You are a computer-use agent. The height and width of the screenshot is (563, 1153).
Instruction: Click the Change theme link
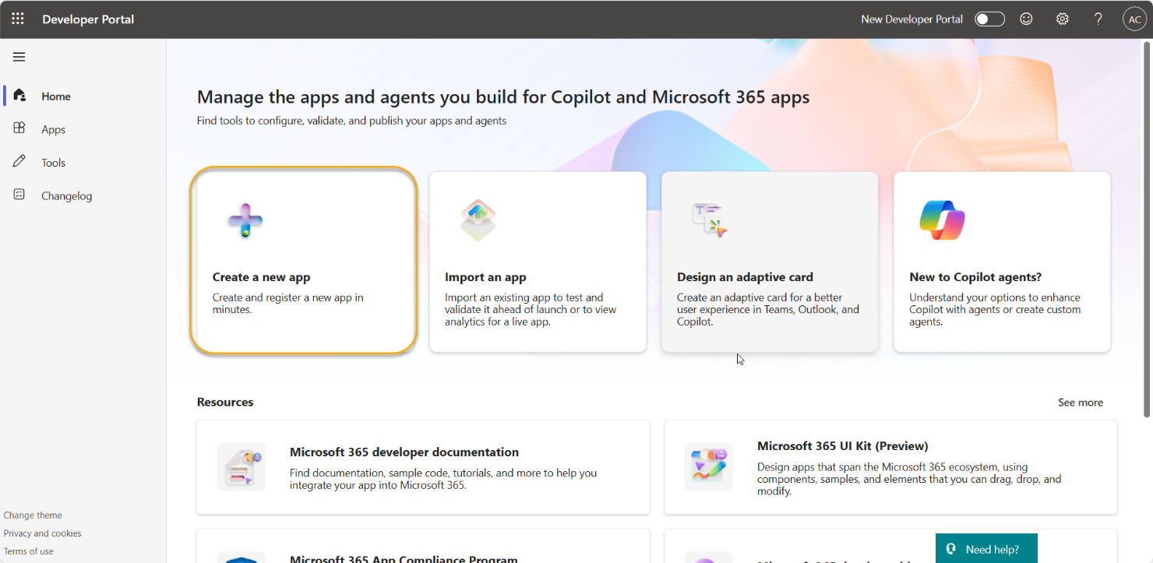(33, 515)
